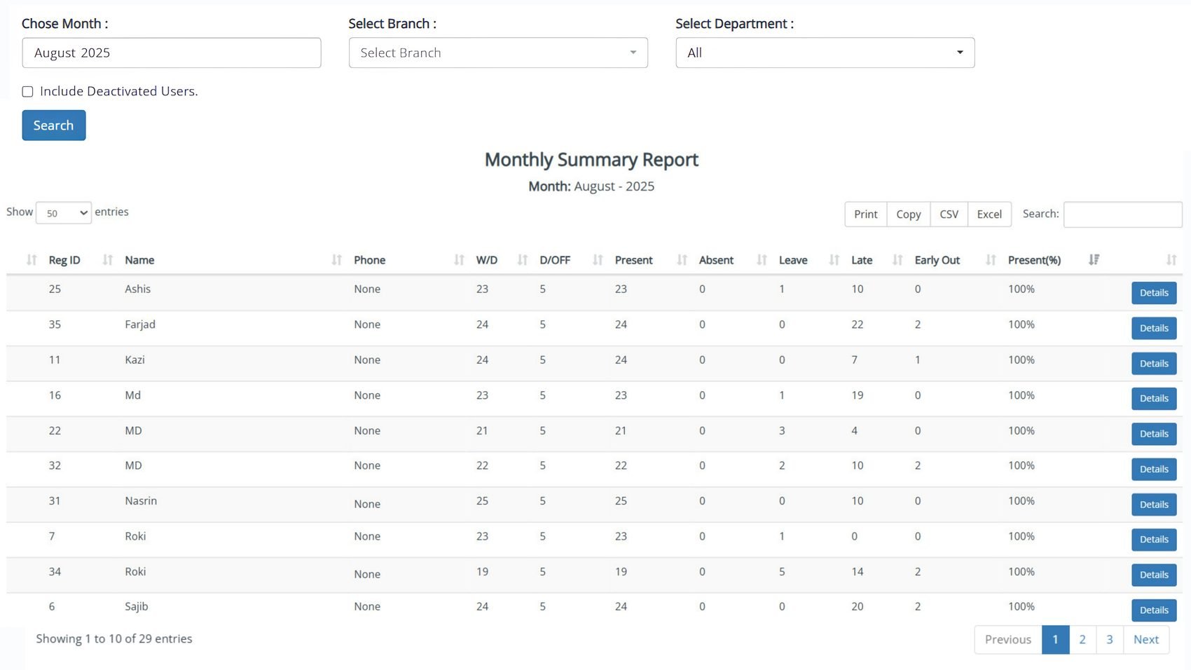Click the Print export button

point(866,214)
